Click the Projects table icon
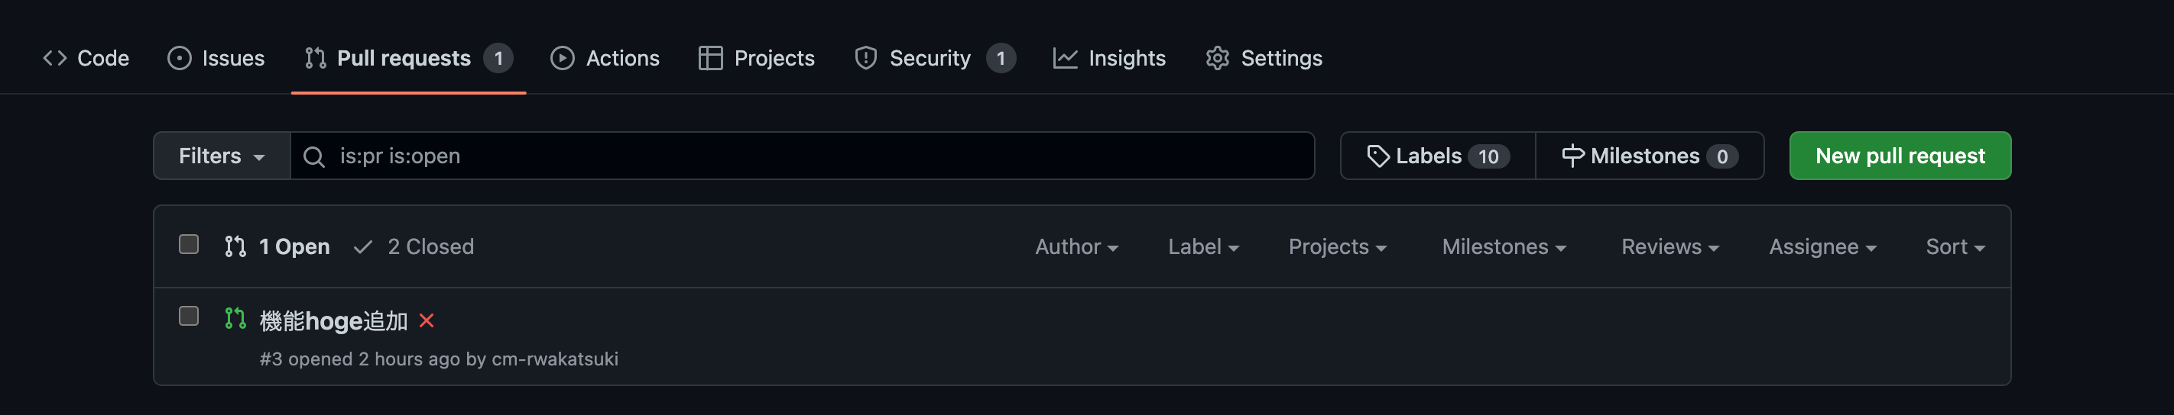 pos(709,58)
